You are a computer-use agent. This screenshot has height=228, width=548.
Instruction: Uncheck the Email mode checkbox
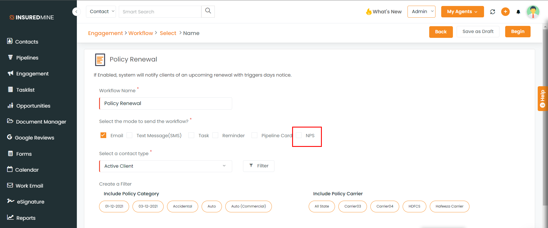(x=103, y=135)
